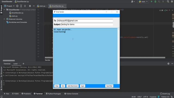Click the Send Mail button
The image size is (174, 98).
(x=109, y=86)
